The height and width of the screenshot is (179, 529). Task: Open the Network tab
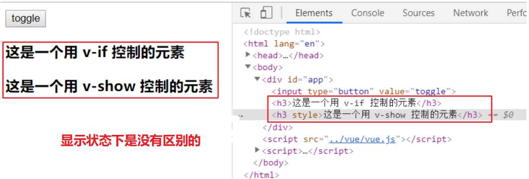pyautogui.click(x=470, y=13)
